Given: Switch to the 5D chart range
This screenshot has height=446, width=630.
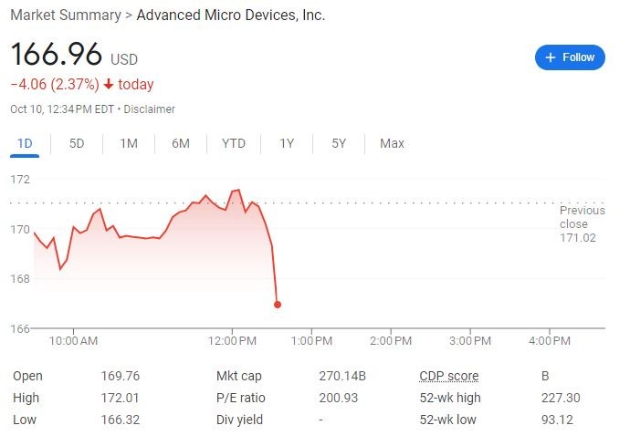Looking at the screenshot, I should click(77, 143).
